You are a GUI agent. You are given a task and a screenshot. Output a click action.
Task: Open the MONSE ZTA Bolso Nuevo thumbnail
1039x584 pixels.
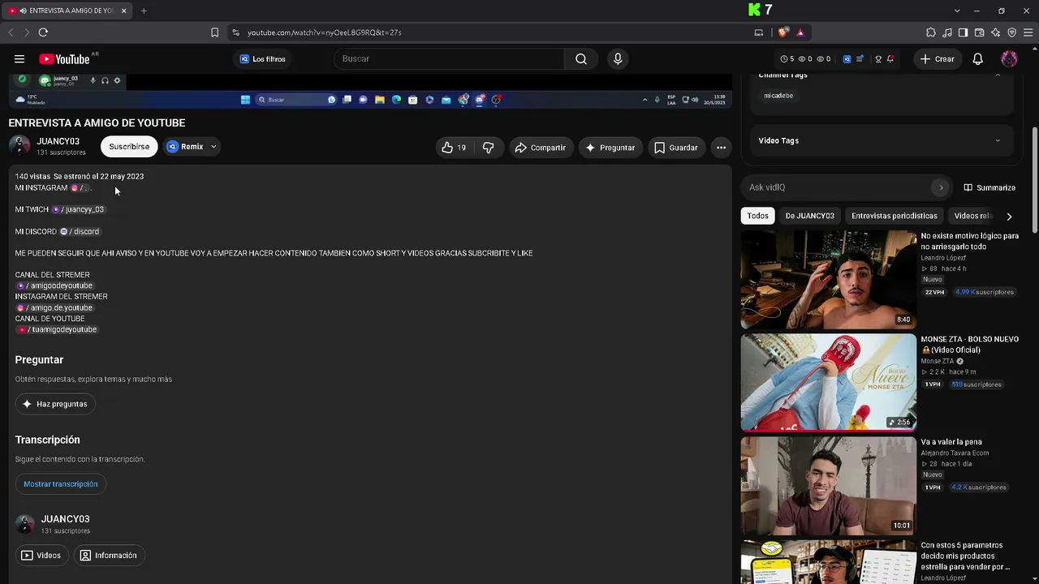pyautogui.click(x=829, y=383)
